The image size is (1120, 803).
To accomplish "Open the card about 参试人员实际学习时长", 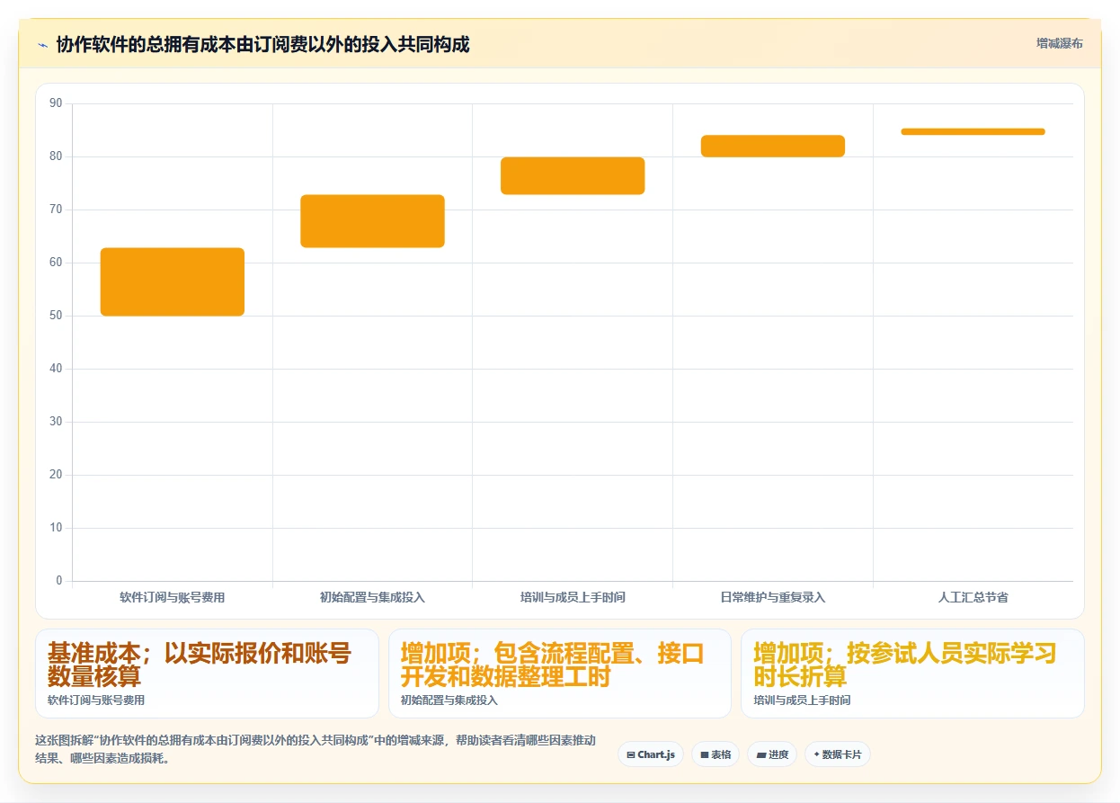I will [x=912, y=674].
